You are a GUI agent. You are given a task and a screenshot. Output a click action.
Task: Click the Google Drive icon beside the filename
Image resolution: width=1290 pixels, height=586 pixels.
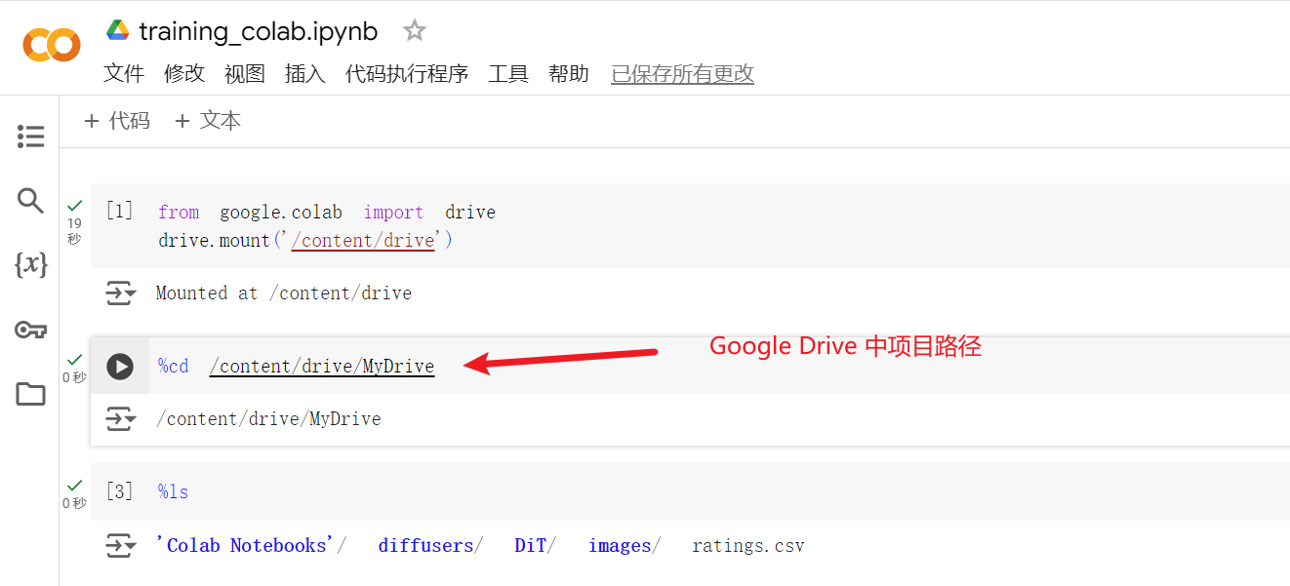coord(116,30)
